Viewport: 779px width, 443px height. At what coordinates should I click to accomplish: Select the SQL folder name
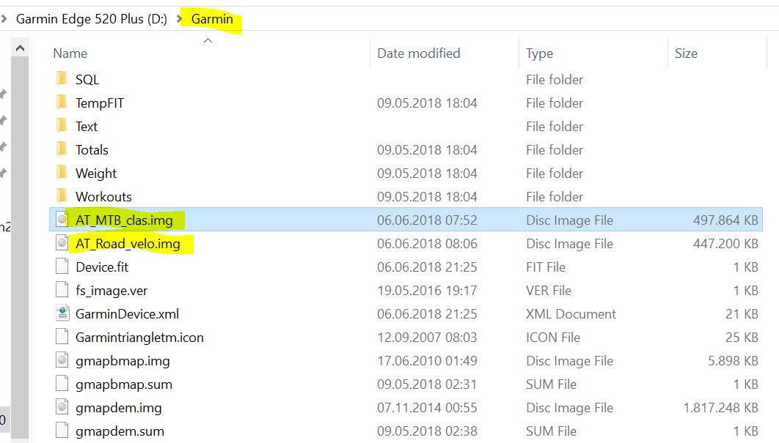(x=87, y=79)
